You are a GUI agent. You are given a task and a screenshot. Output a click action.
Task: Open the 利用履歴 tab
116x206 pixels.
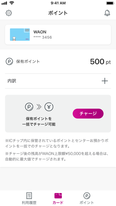[29, 198]
